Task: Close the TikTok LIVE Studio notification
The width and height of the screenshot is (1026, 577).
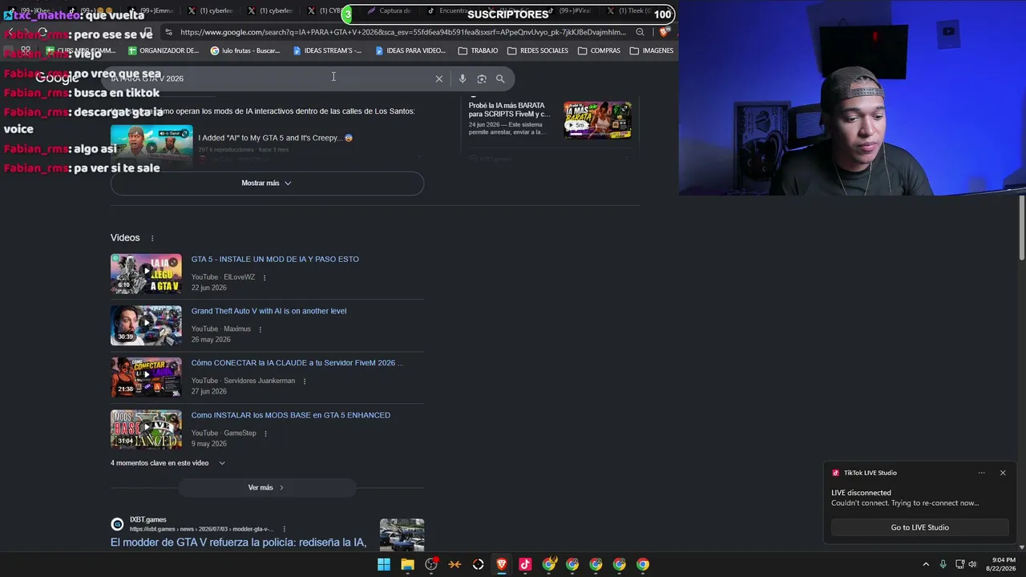Action: click(x=1003, y=473)
